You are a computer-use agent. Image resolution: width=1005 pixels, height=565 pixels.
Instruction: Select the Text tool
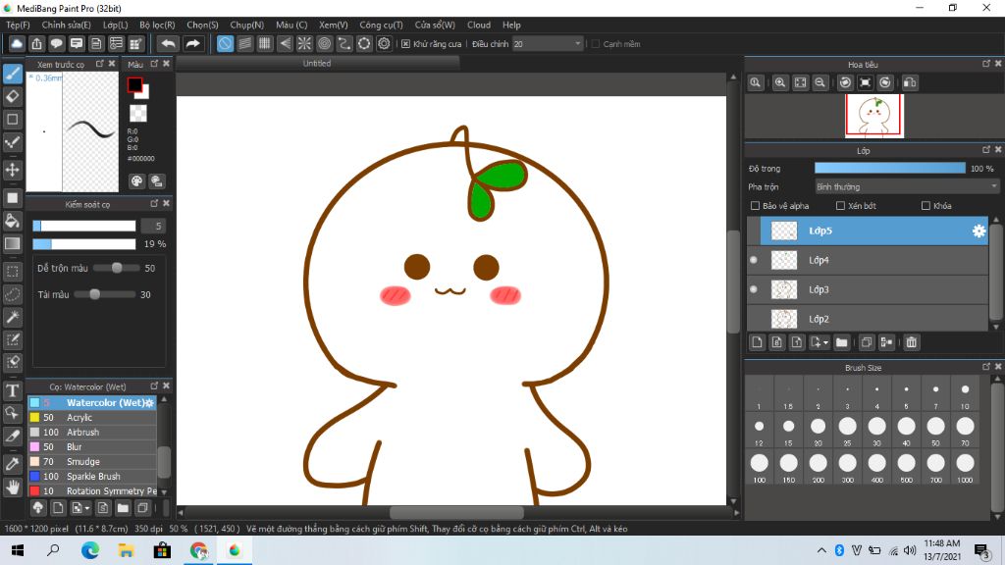pyautogui.click(x=12, y=390)
